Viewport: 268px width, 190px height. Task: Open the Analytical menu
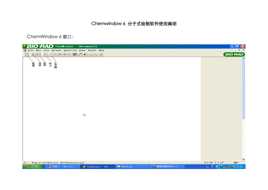coord(70,50)
